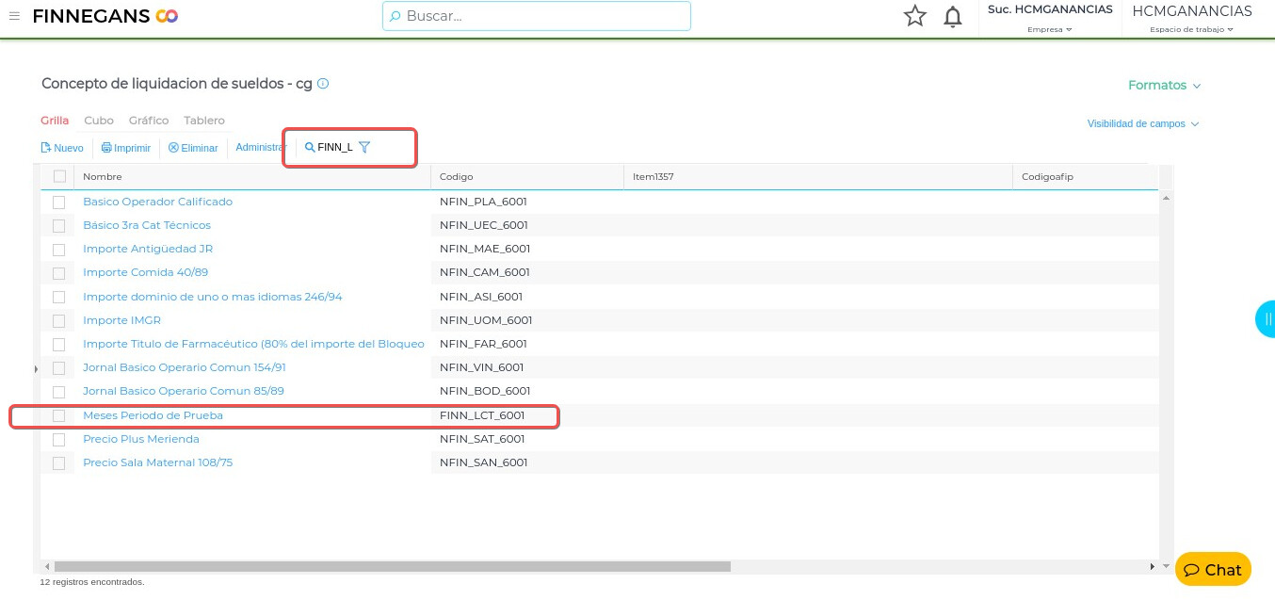Image resolution: width=1275 pixels, height=600 pixels.
Task: Click the filter funnel icon
Action: (364, 147)
